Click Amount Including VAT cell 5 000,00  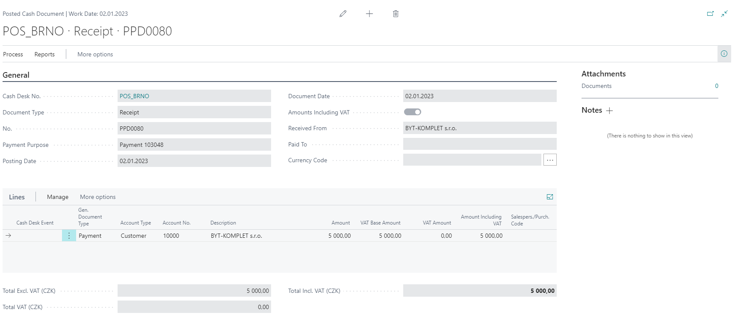pyautogui.click(x=491, y=236)
